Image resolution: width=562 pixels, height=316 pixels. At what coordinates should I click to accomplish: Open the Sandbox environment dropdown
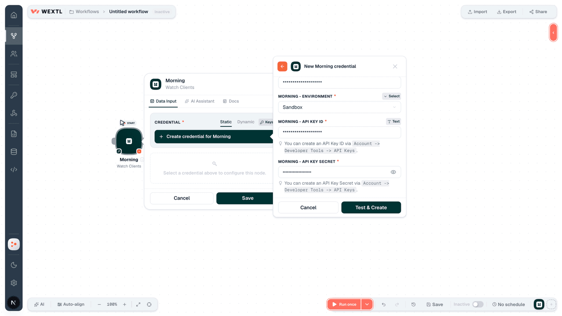339,107
